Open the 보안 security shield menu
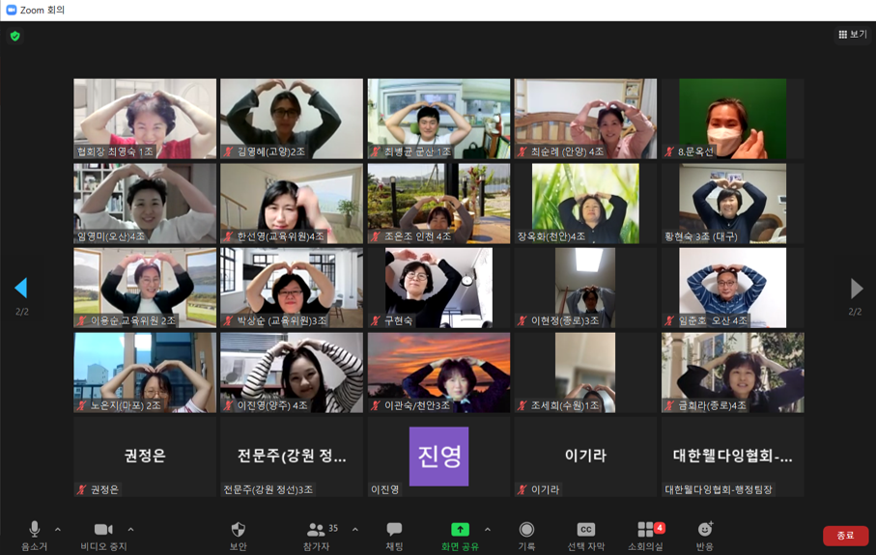The width and height of the screenshot is (876, 555). coord(239,530)
